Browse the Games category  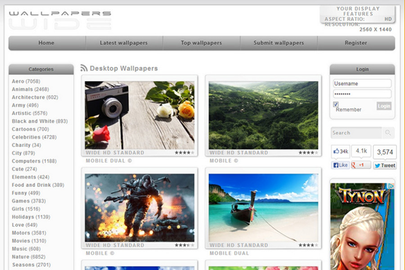[x=29, y=201]
